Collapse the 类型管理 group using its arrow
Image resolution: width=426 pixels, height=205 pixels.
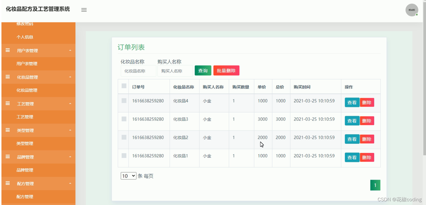[x=70, y=131]
